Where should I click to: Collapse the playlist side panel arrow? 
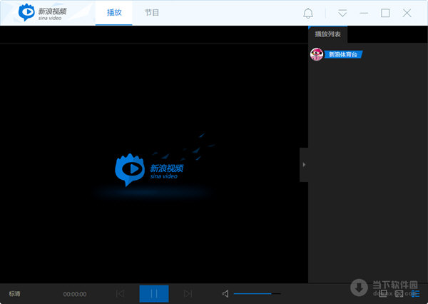click(x=304, y=165)
